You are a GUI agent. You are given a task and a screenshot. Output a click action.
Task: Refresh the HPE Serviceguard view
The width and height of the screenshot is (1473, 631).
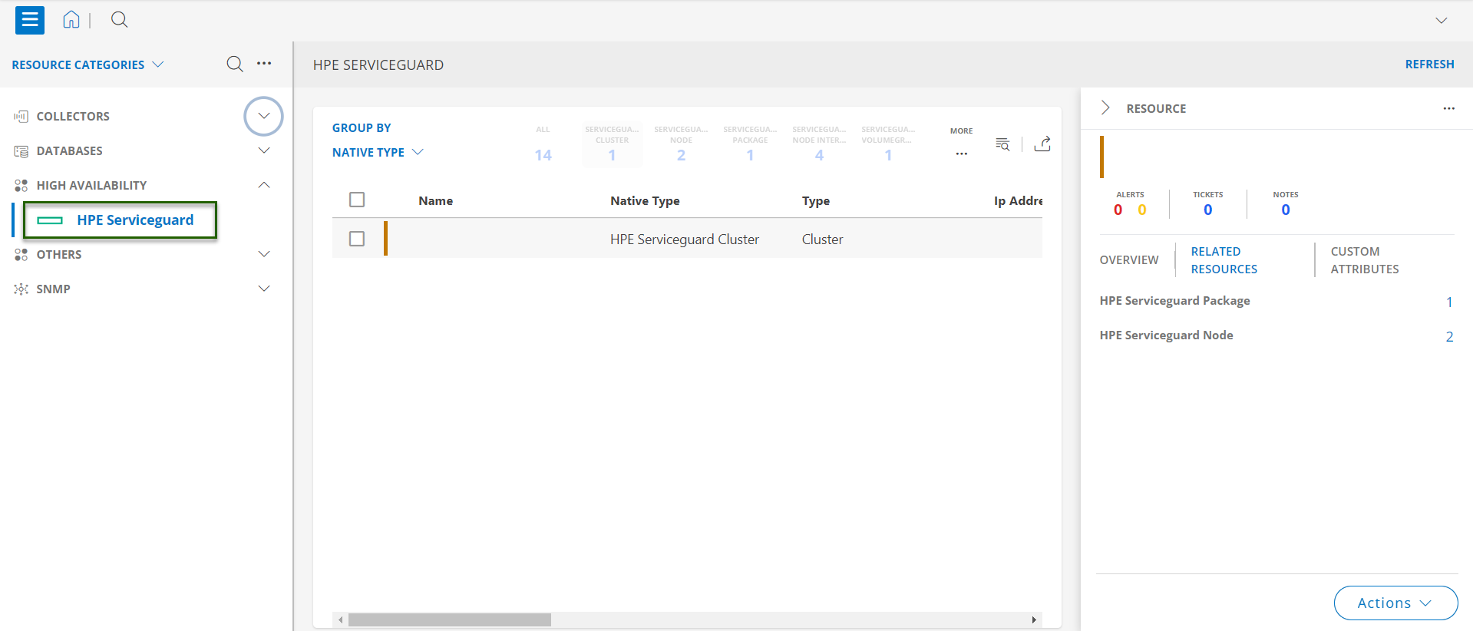pos(1429,64)
